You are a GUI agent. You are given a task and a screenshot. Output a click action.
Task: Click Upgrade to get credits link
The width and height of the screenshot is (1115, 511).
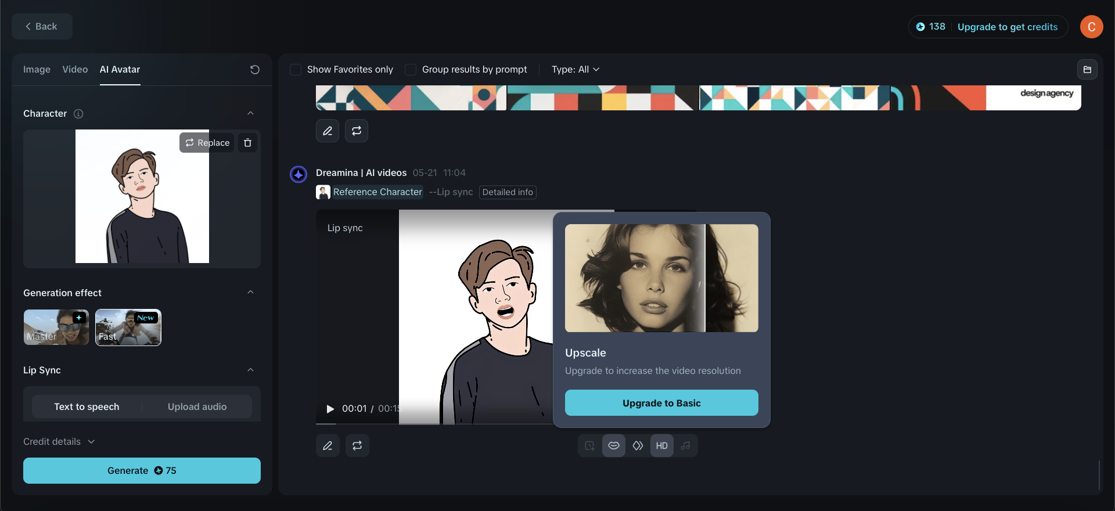coord(1008,27)
